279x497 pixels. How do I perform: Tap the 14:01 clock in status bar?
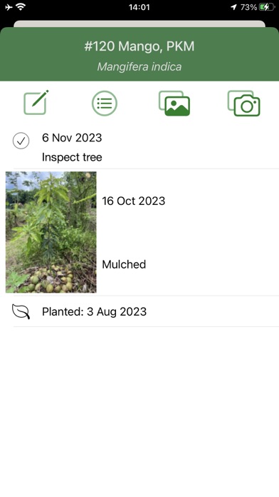(139, 7)
